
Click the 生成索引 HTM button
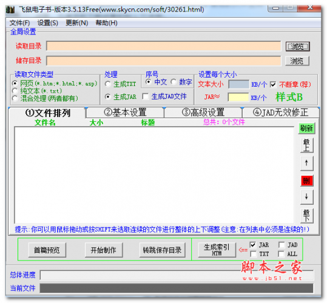(217, 250)
